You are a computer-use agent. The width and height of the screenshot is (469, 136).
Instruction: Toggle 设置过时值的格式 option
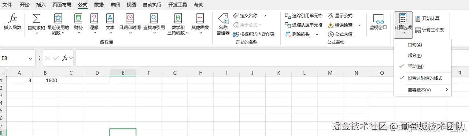point(422,78)
